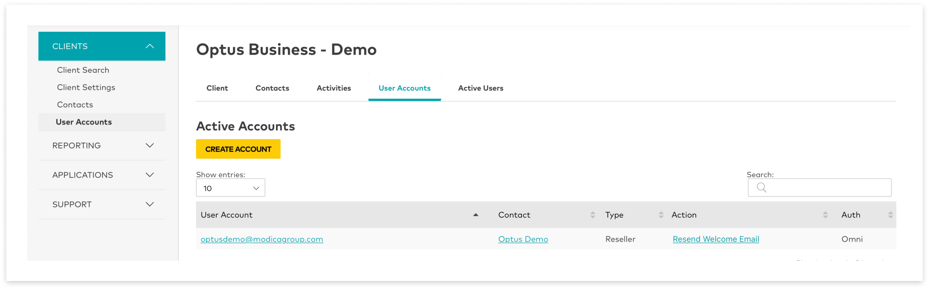Click the CREATE ACCOUNT button

click(238, 149)
